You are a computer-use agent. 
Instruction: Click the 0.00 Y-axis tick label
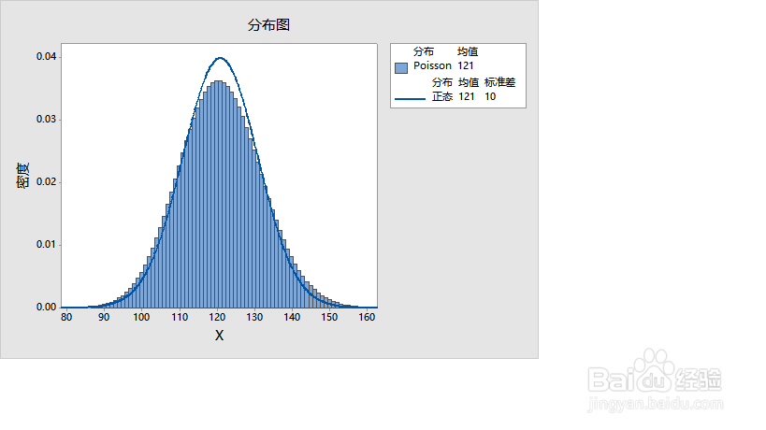point(46,307)
